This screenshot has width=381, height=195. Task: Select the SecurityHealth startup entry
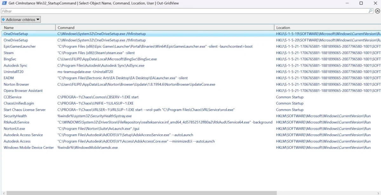click(15, 116)
